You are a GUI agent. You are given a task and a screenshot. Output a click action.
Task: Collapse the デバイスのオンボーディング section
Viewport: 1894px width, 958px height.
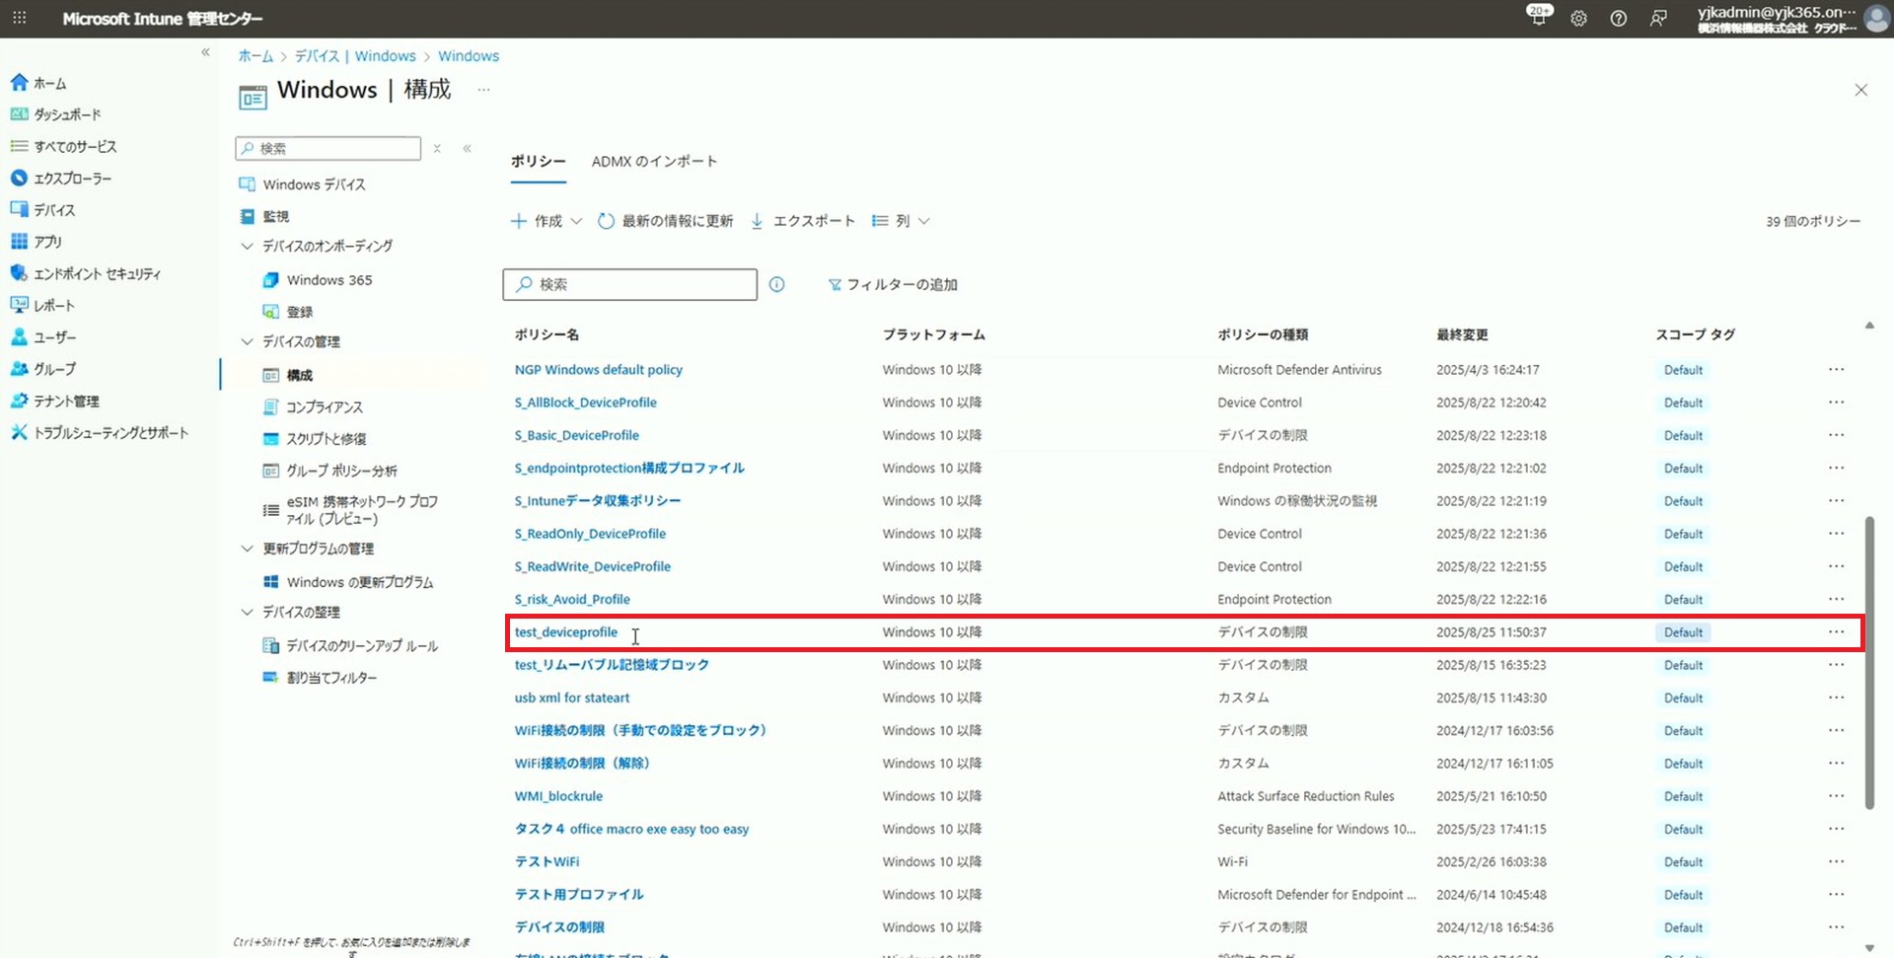247,246
